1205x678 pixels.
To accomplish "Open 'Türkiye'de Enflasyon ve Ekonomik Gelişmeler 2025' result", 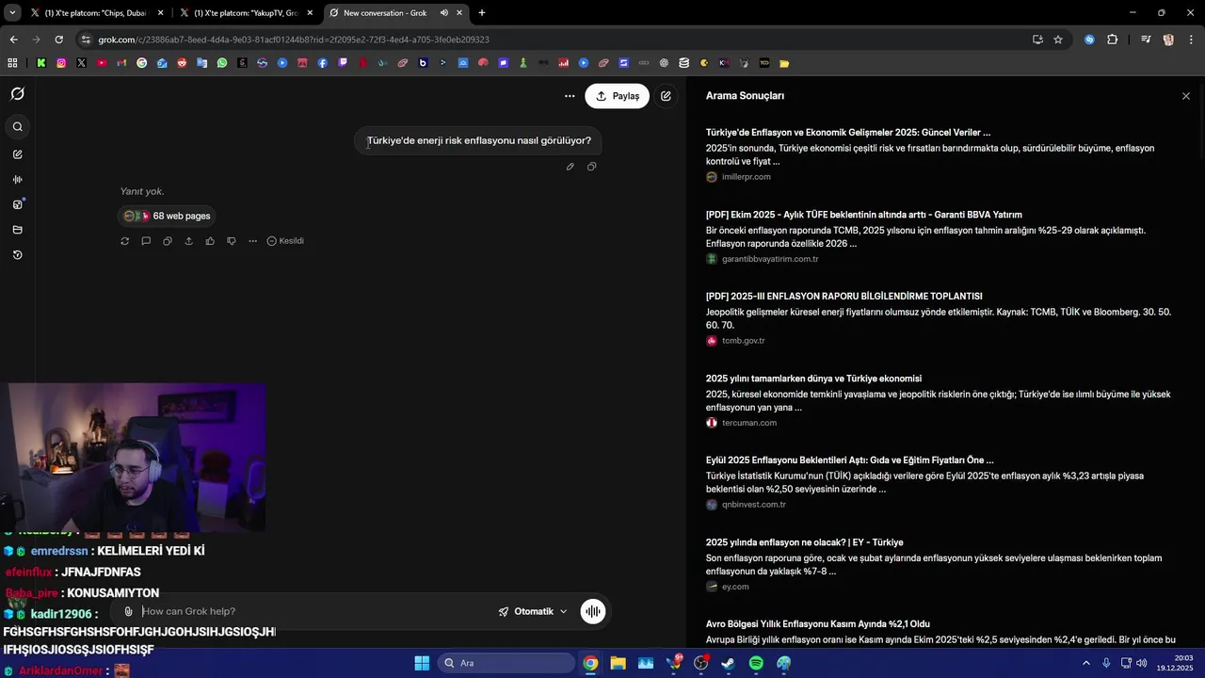I will click(x=848, y=133).
